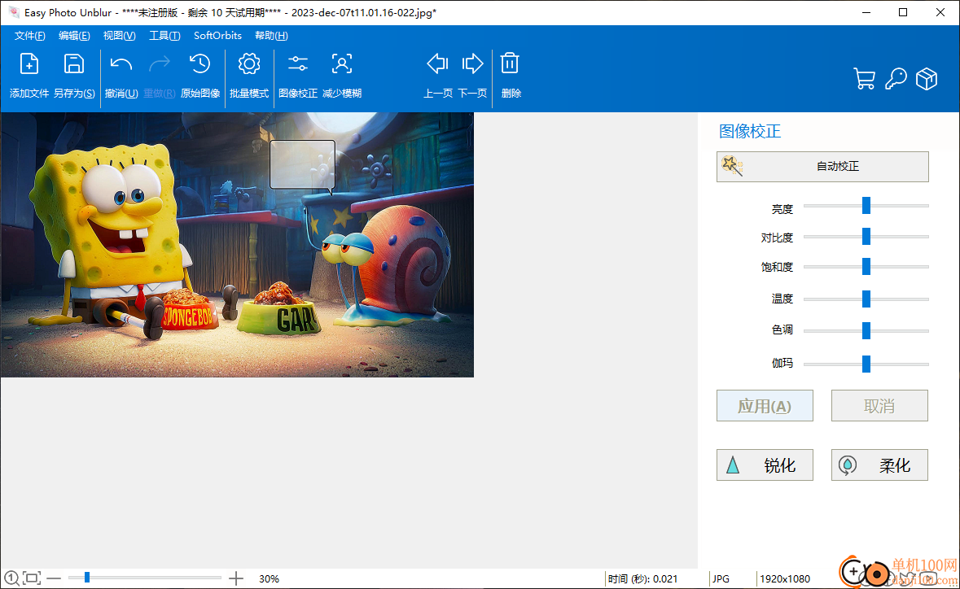Zoom in with the plus icon
This screenshot has width=960, height=589.
(235, 578)
